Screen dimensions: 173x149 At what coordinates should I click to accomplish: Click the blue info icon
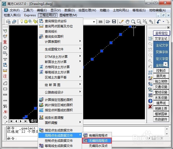click(x=150, y=101)
